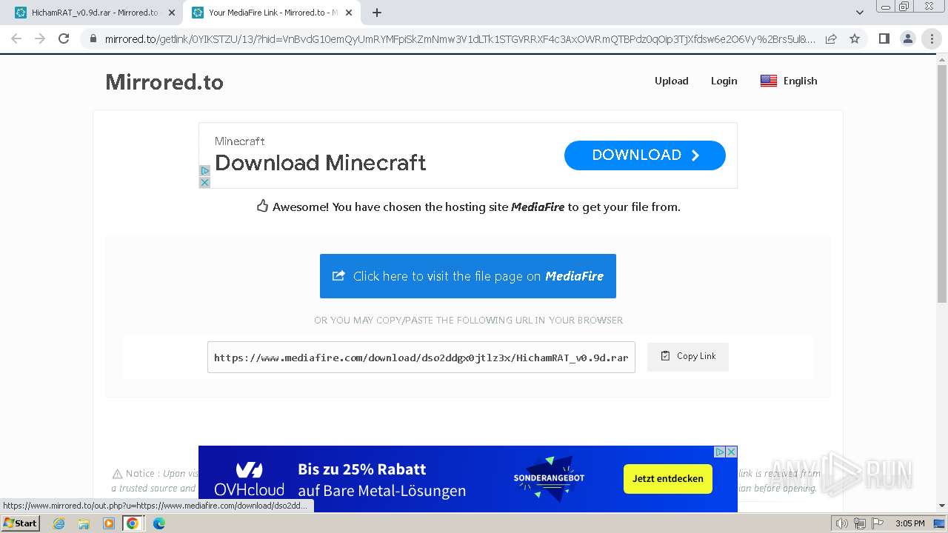The width and height of the screenshot is (948, 533).
Task: Open the Chrome three-dot menu
Action: coord(932,38)
